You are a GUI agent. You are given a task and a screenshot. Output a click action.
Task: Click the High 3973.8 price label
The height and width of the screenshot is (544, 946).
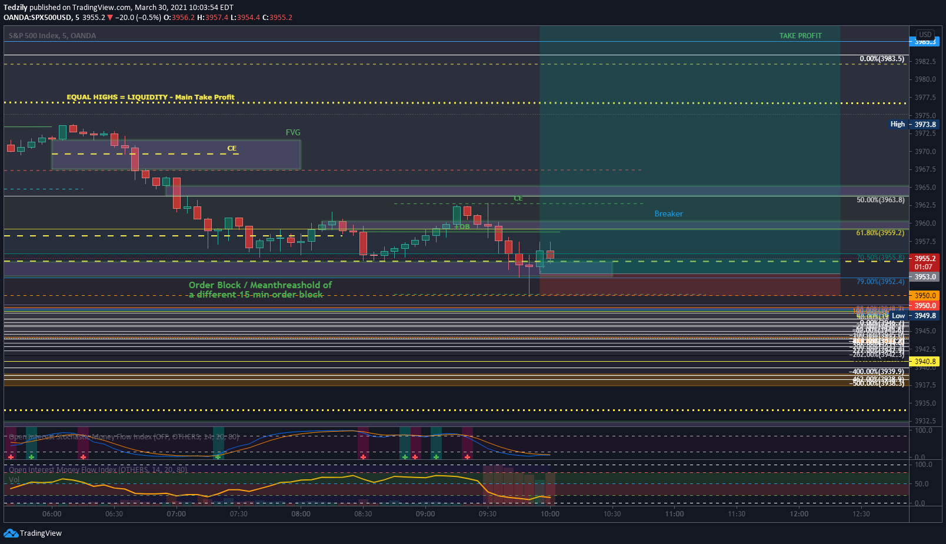913,124
